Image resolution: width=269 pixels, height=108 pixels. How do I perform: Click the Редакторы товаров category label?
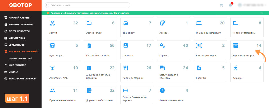coord(244,55)
